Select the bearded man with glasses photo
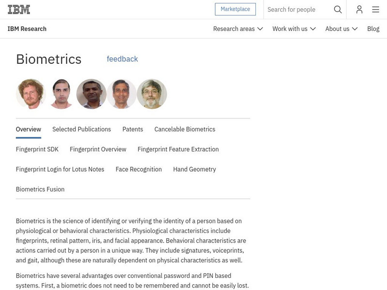Viewport: 387px width, 290px height. click(x=152, y=94)
